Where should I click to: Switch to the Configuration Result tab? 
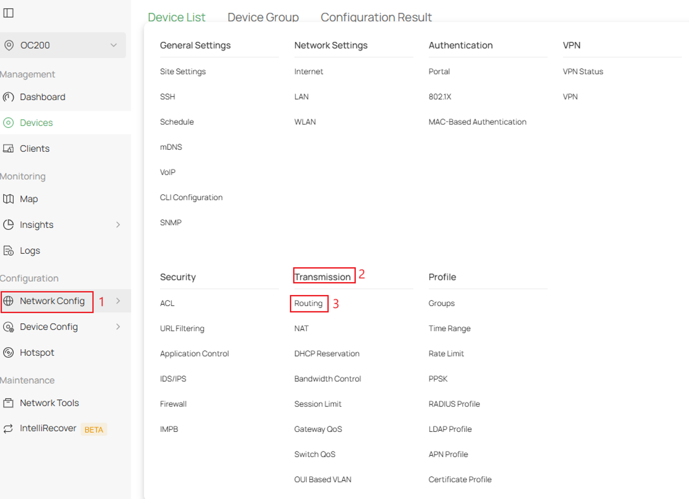(376, 17)
